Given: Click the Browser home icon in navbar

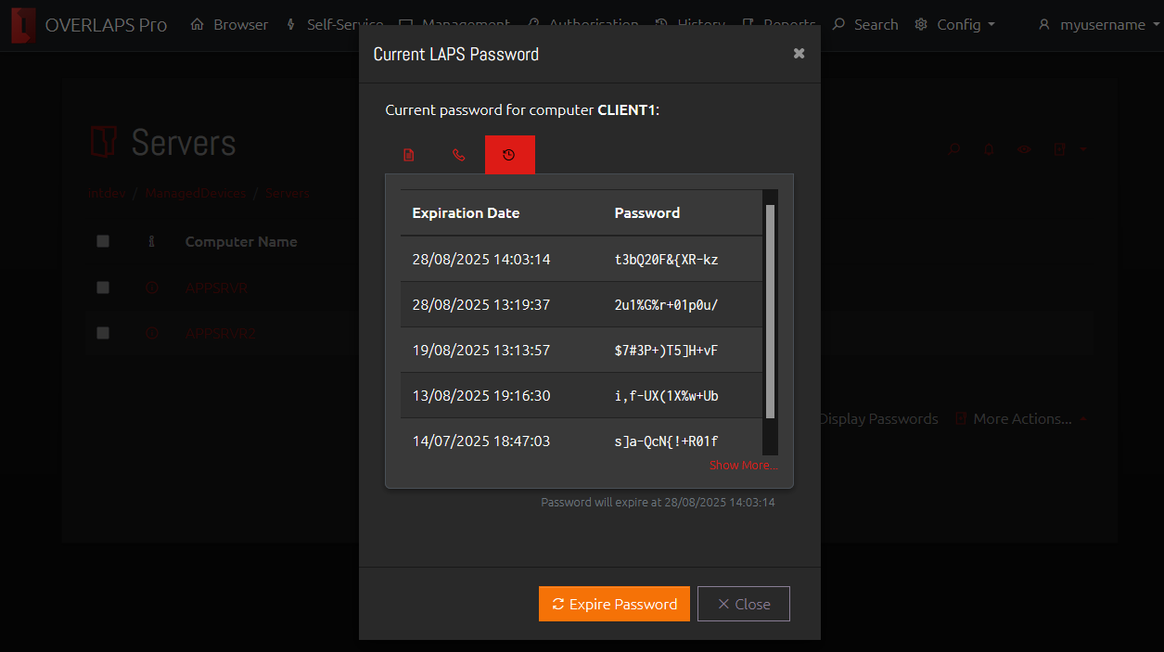Looking at the screenshot, I should point(197,25).
